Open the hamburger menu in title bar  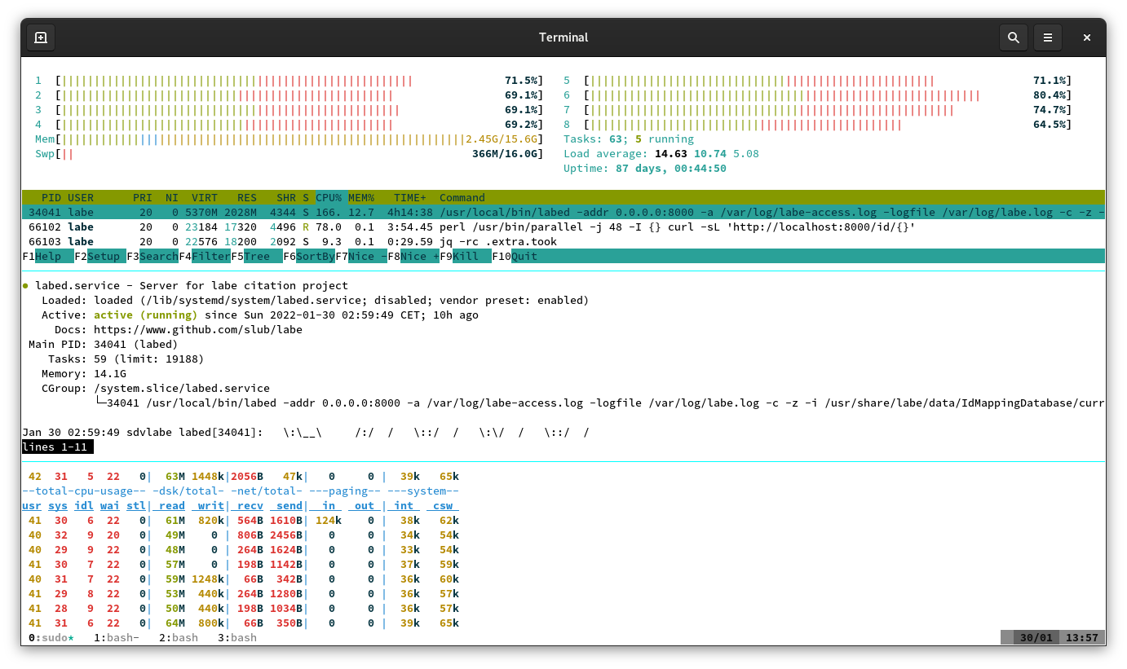point(1048,37)
